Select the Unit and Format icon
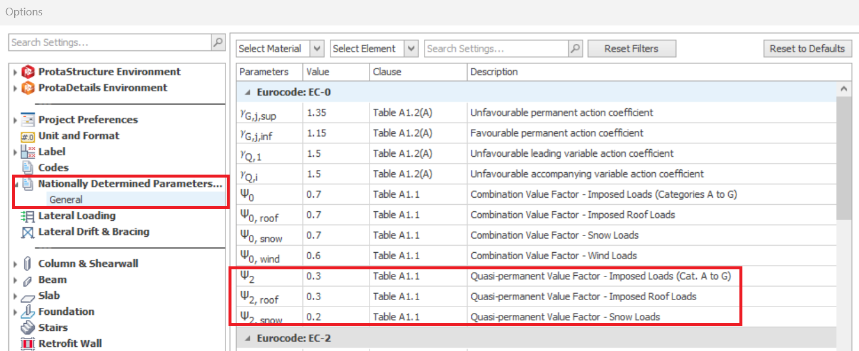 click(28, 136)
